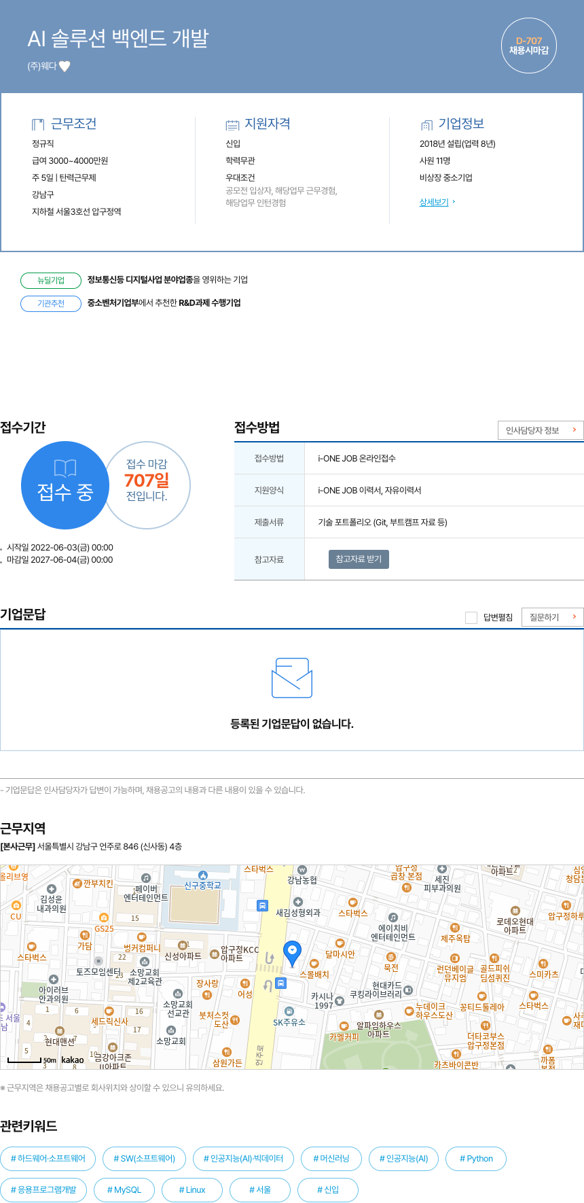
Task: Click the D-707 채용시마감 circle badge
Action: coord(529,46)
